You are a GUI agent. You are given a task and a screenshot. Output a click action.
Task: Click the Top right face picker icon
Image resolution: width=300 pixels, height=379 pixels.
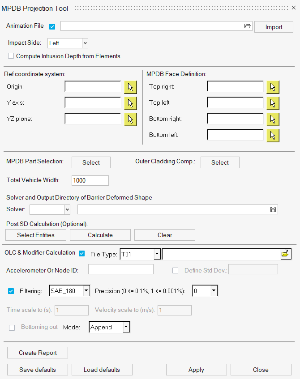273,87
